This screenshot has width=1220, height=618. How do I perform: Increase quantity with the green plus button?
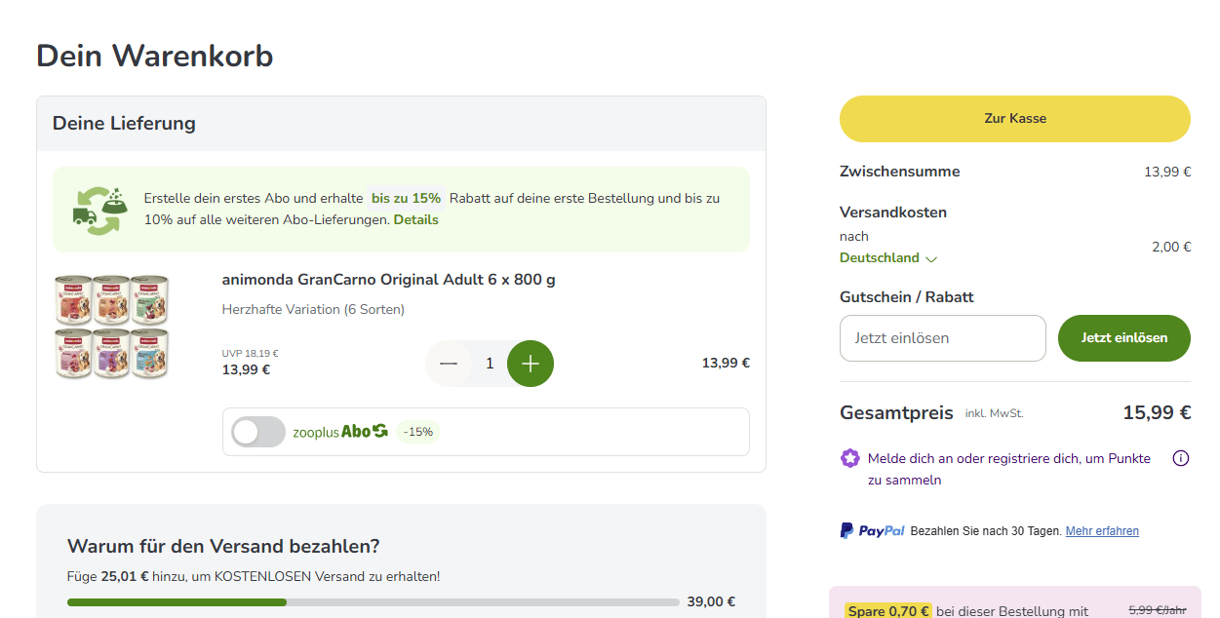(531, 364)
